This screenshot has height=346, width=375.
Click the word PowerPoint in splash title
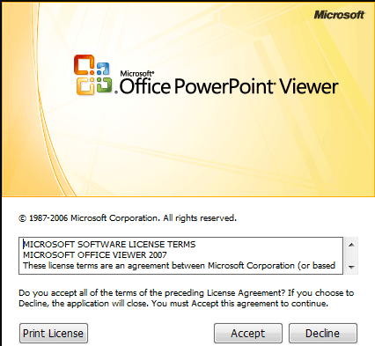(224, 86)
